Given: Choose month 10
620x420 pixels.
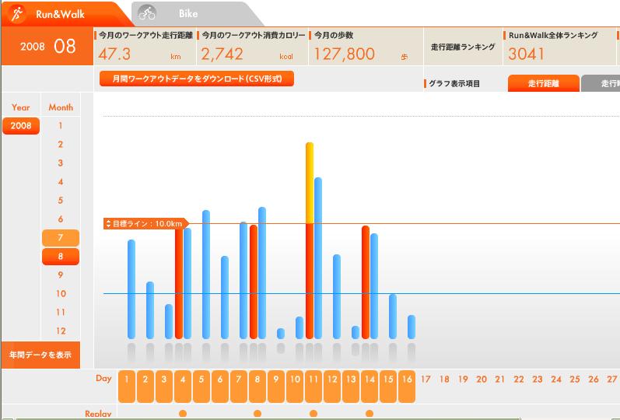Looking at the screenshot, I should point(61,293).
